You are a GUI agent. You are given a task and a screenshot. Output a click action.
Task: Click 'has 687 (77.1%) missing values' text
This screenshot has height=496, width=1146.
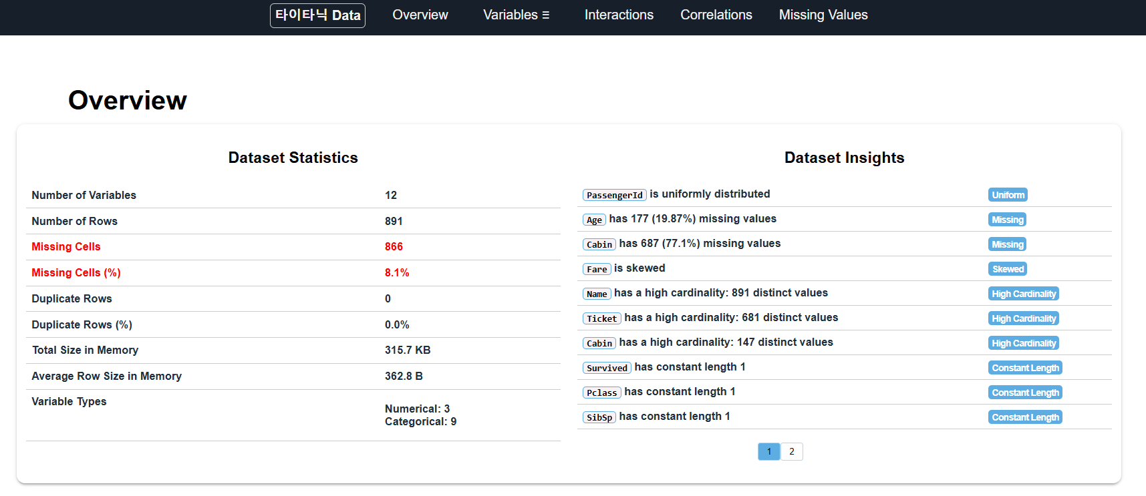pos(700,244)
